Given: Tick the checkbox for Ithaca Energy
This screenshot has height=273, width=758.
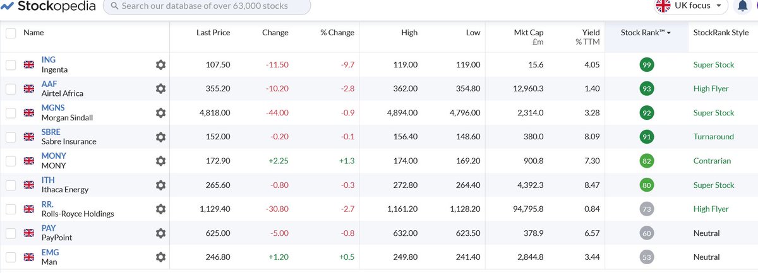Looking at the screenshot, I should pos(11,185).
